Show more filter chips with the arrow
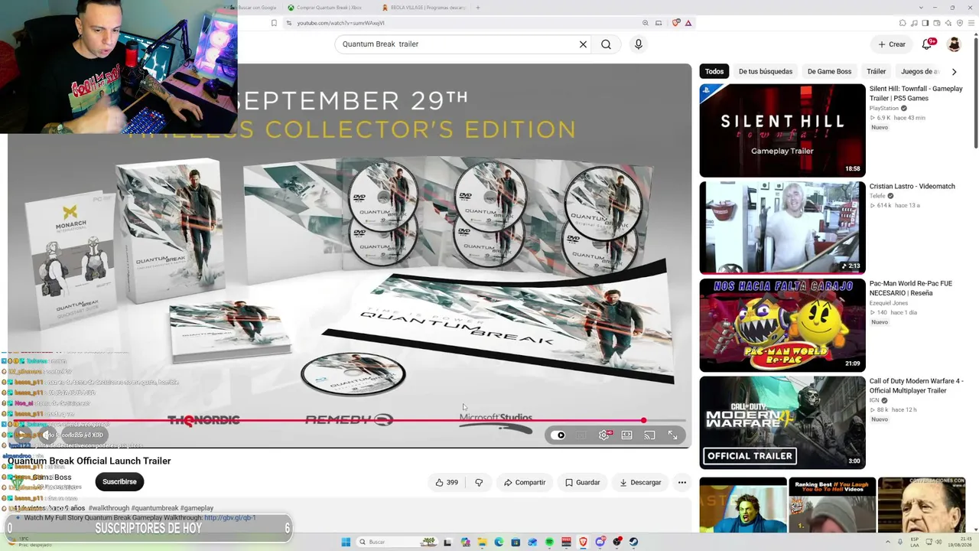979x551 pixels. click(x=954, y=72)
